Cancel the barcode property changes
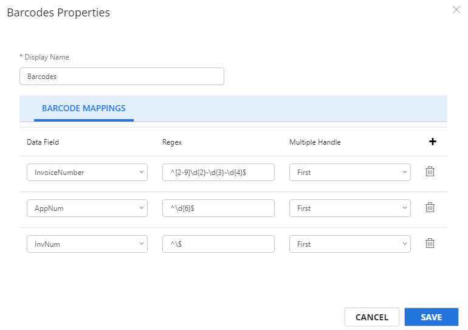This screenshot has width=468, height=330. pyautogui.click(x=372, y=317)
